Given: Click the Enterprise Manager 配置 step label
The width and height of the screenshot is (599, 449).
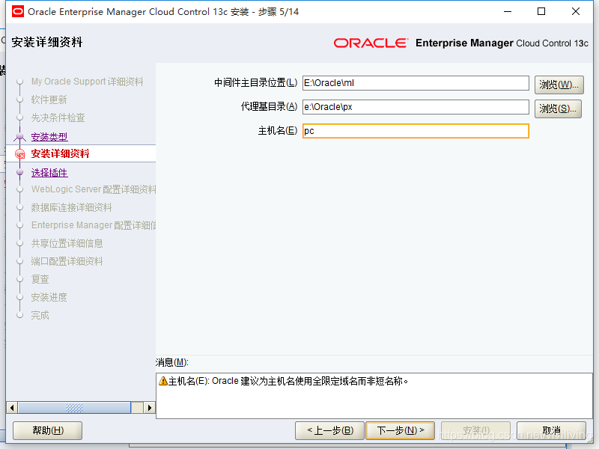Looking at the screenshot, I should point(94,225).
